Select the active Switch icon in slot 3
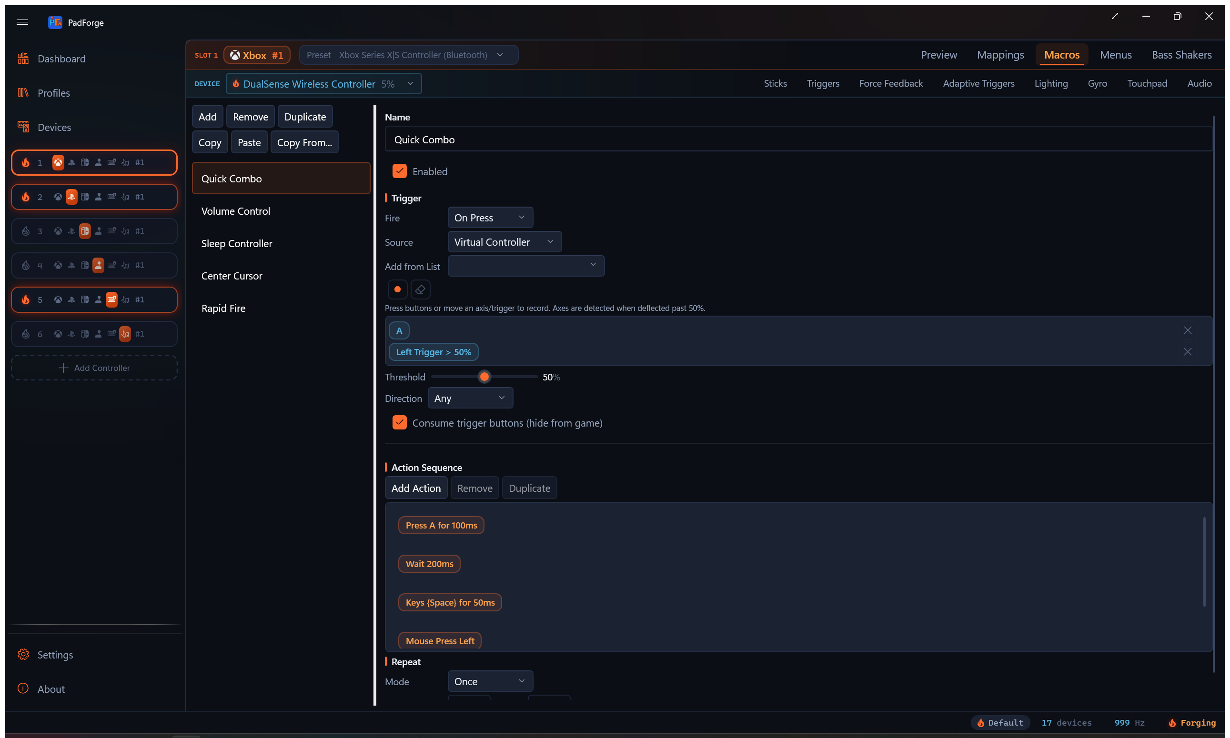This screenshot has width=1230, height=738. tap(85, 231)
